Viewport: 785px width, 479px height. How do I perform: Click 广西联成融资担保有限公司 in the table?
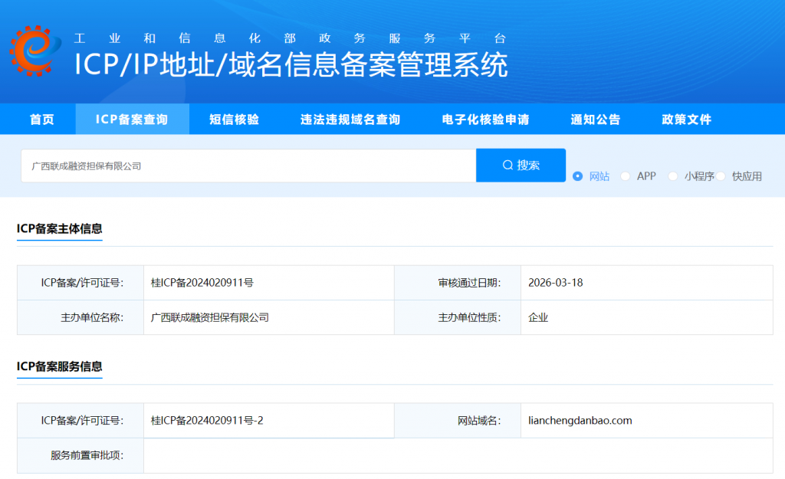click(210, 317)
